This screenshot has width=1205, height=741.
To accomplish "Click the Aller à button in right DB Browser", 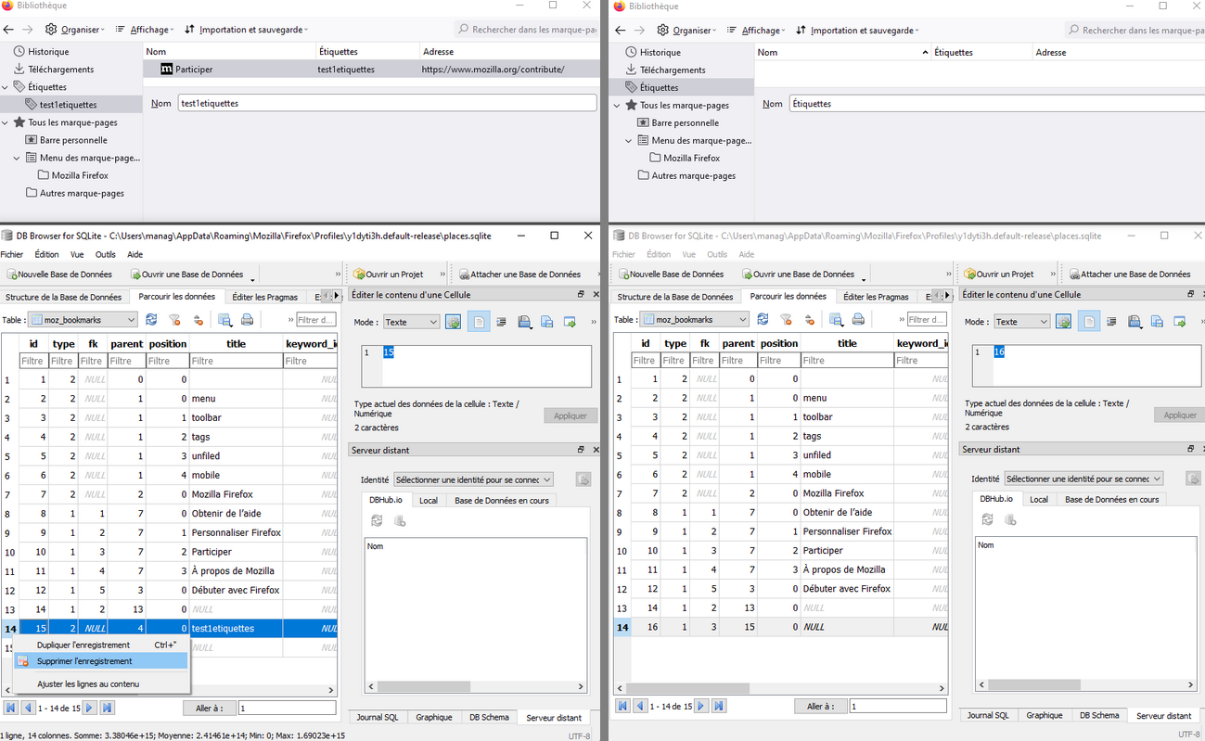I will (x=821, y=707).
